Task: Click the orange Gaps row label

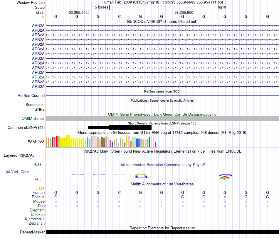Action: [40, 188]
